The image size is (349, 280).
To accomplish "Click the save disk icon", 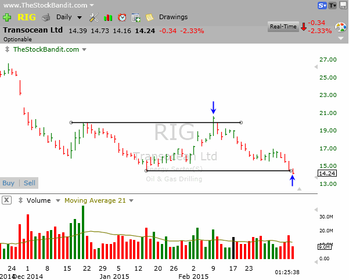I will (x=343, y=5).
